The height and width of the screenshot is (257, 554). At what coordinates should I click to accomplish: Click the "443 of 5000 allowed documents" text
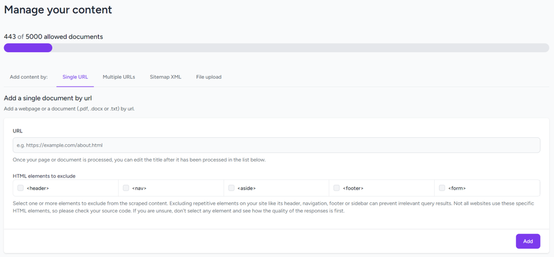53,37
